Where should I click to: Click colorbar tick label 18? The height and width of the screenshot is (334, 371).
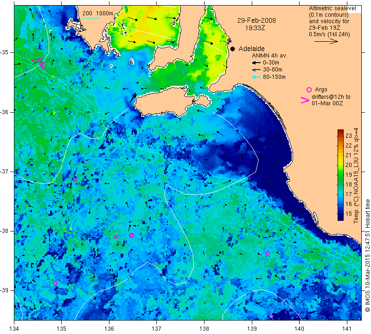[x=349, y=185]
